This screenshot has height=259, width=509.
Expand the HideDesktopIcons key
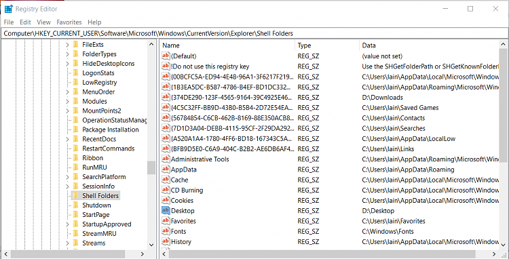67,64
